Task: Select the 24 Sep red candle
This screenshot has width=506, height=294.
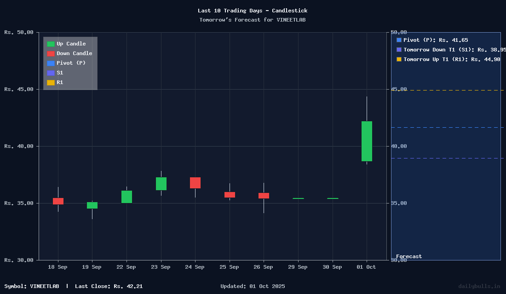Action: pos(195,183)
